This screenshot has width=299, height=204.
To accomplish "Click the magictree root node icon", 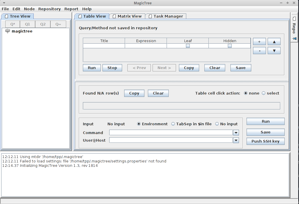I will pos(7,31).
